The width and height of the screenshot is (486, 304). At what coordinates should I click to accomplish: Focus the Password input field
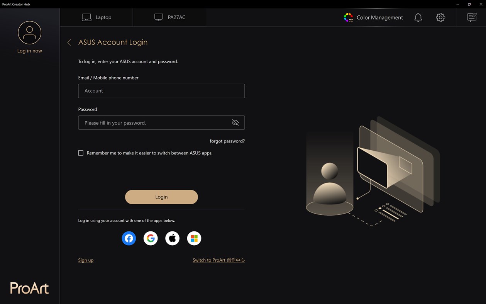(161, 122)
